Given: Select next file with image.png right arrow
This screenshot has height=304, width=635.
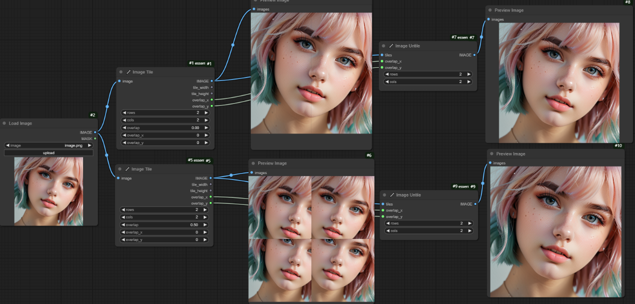Looking at the screenshot, I should pos(90,145).
